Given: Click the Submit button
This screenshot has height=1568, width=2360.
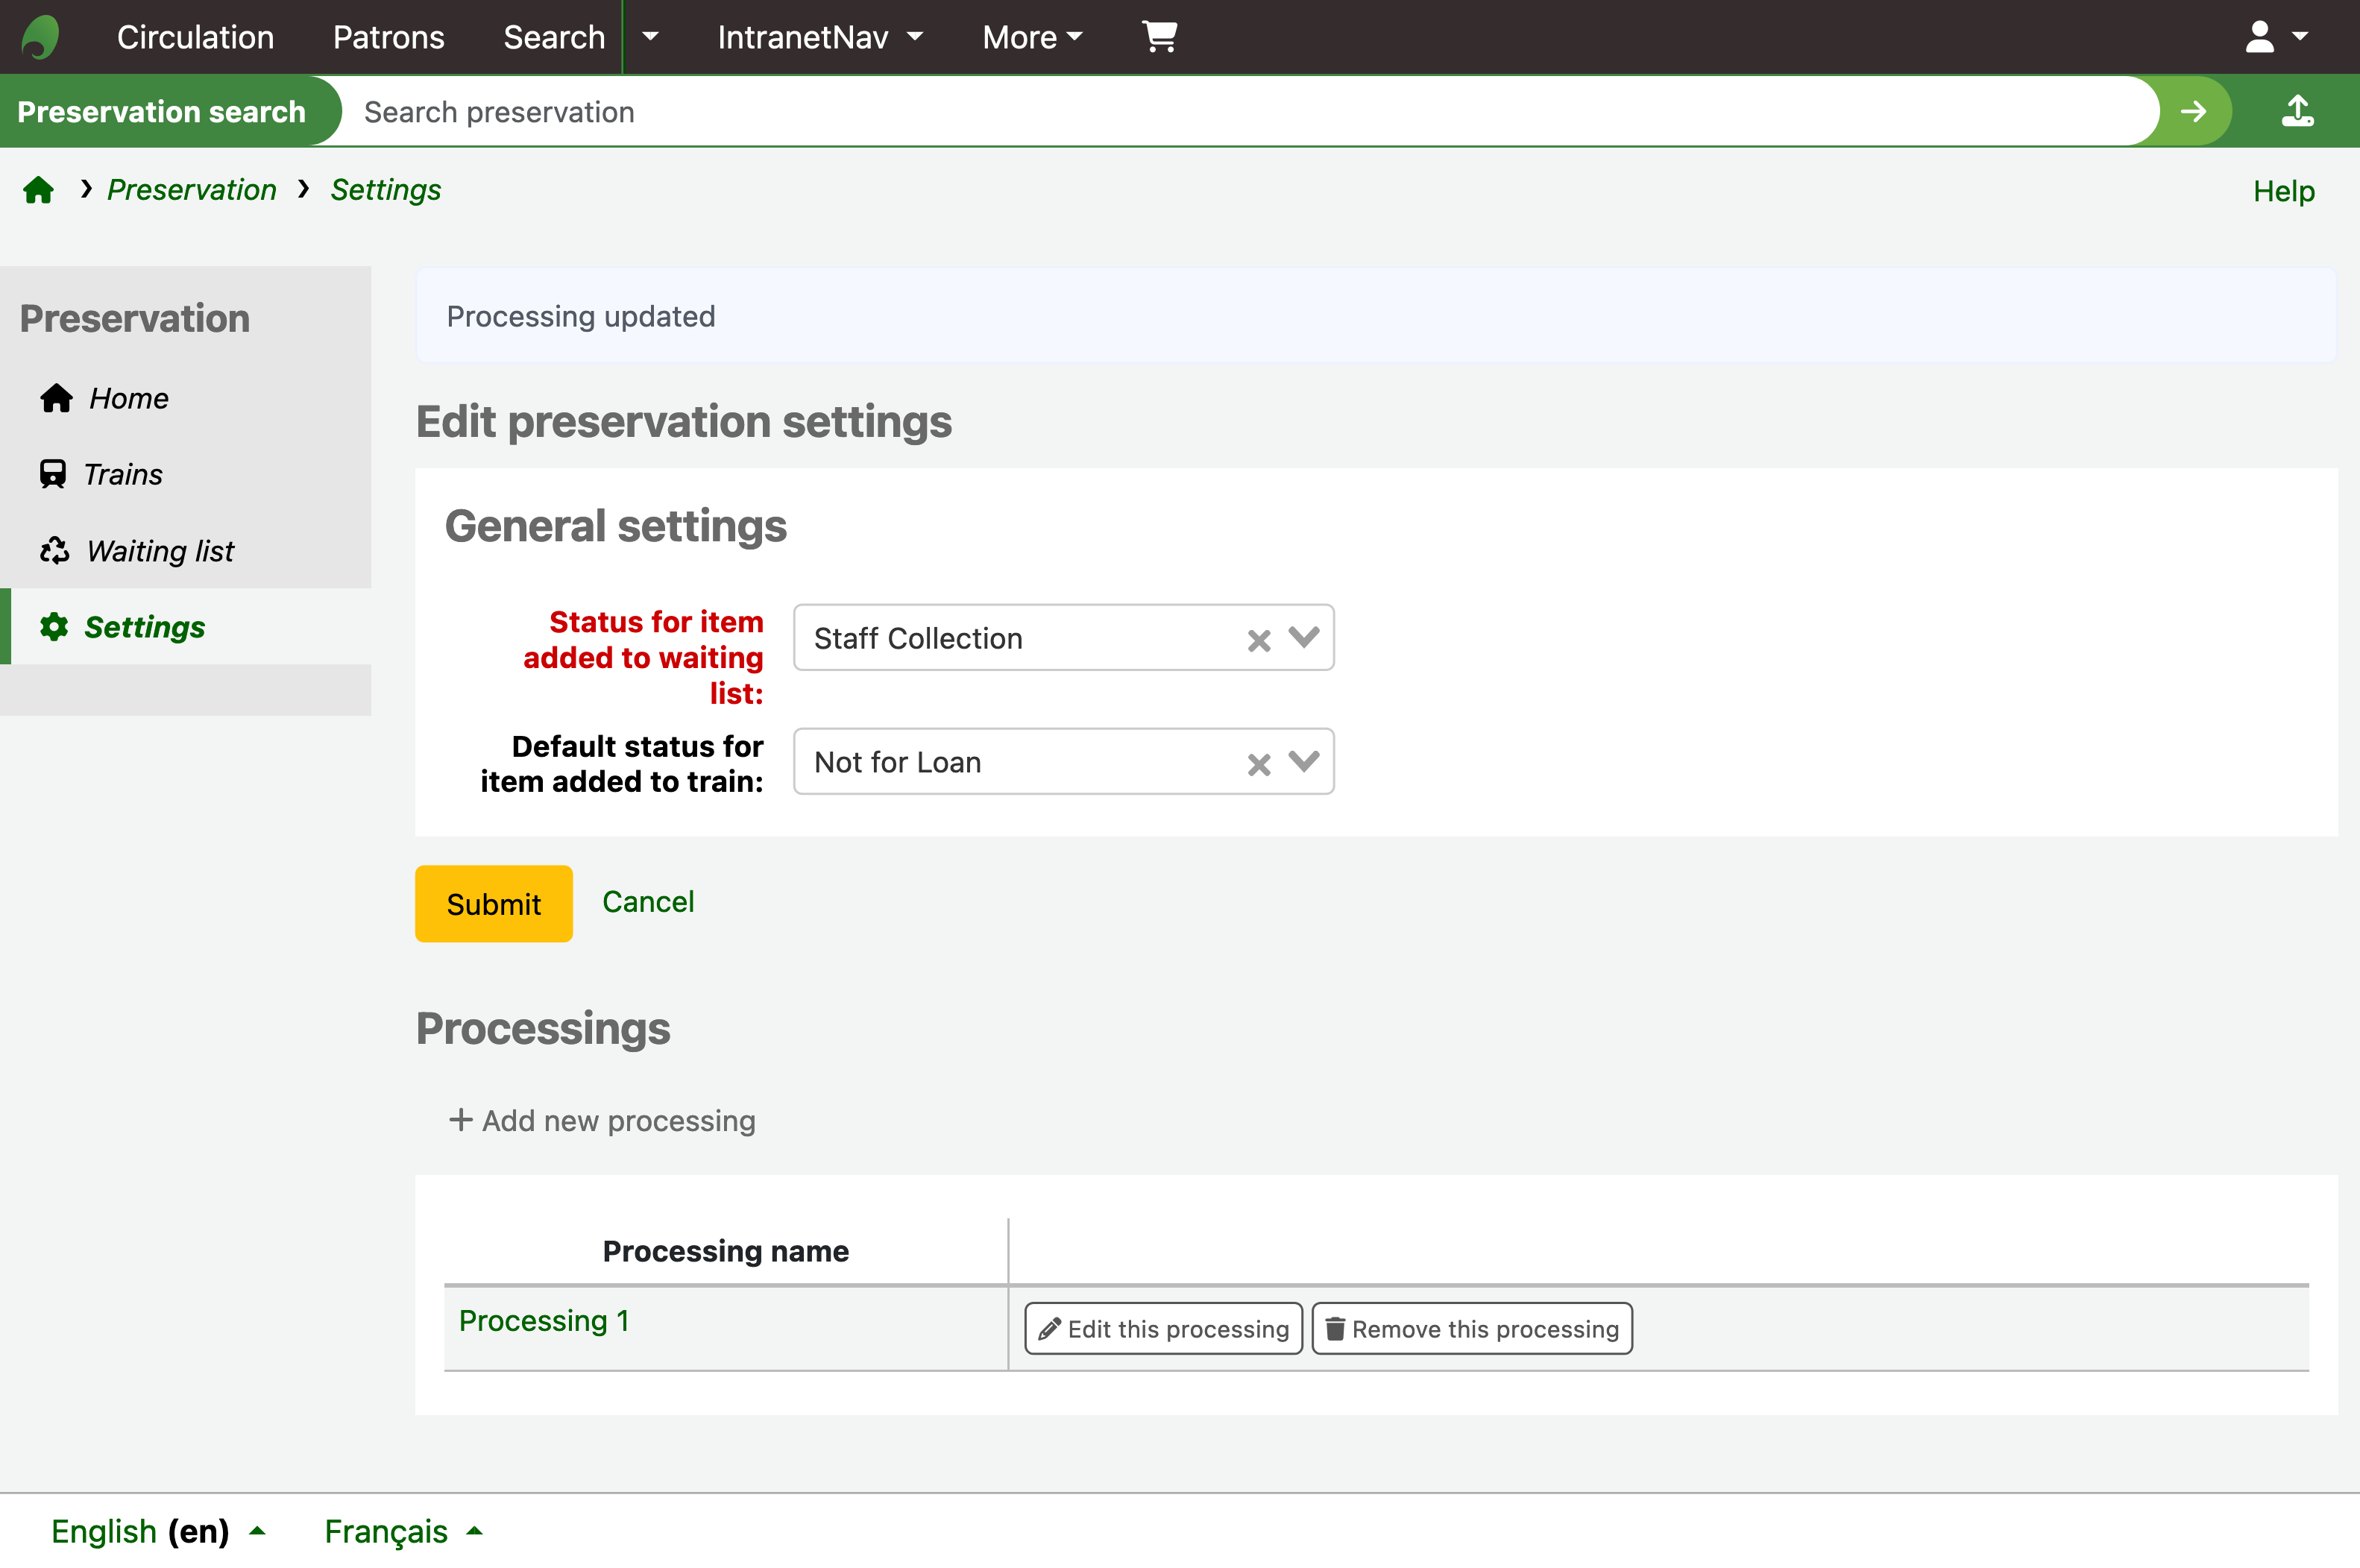Looking at the screenshot, I should pos(493,903).
